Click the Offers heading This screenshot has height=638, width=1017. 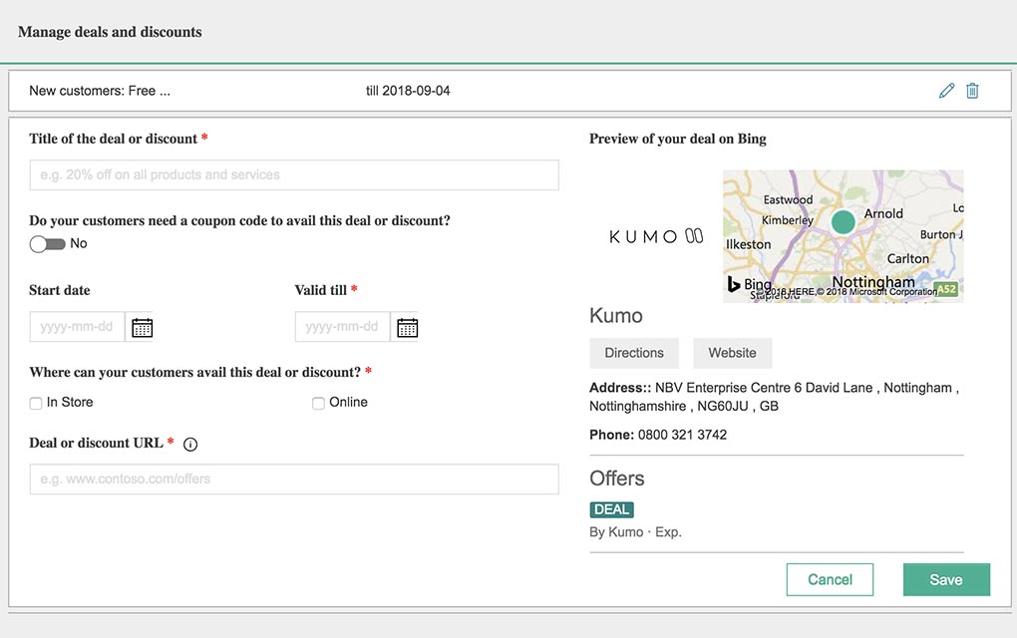[x=617, y=478]
